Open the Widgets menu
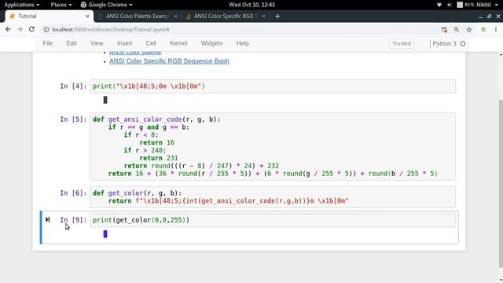This screenshot has height=283, width=503. [211, 43]
